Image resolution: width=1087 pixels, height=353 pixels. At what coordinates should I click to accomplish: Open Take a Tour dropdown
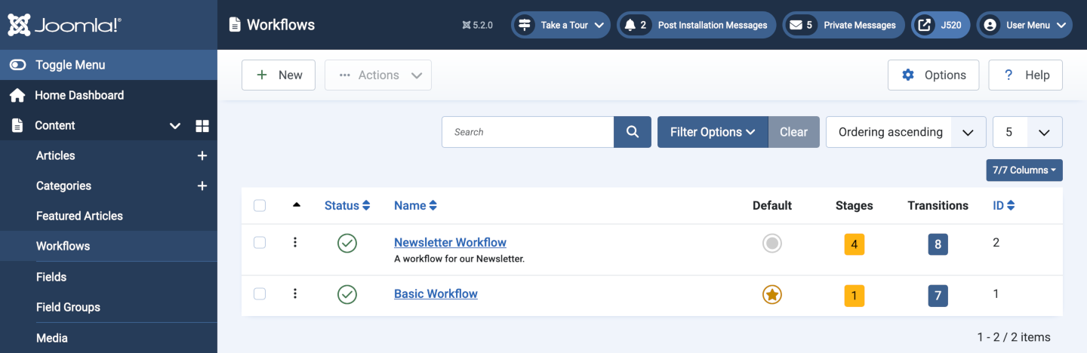[561, 25]
